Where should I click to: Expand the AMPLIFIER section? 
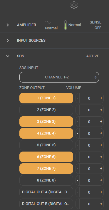[x=8, y=25]
